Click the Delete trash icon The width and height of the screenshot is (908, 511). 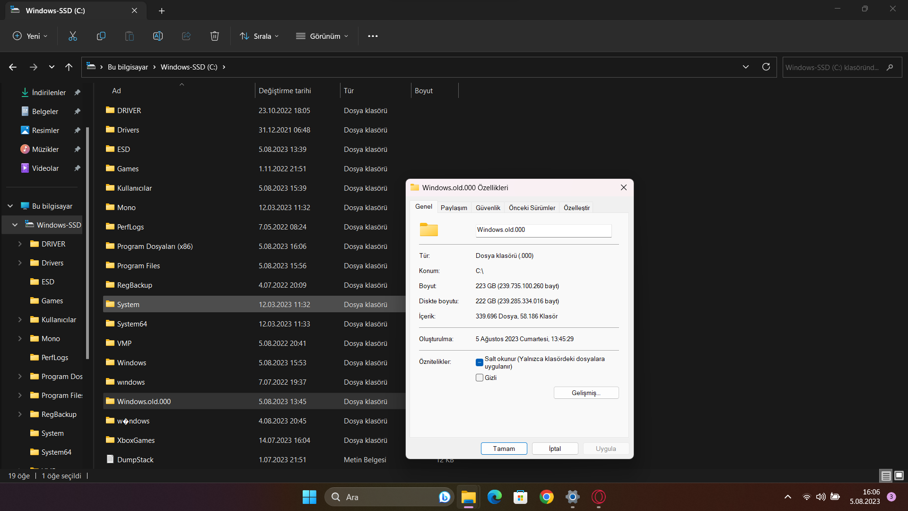click(x=215, y=36)
